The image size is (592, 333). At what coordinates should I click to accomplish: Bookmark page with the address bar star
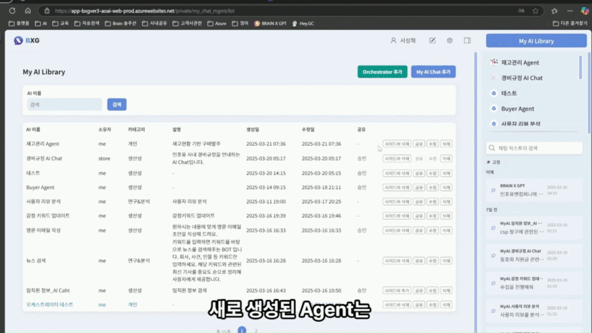click(535, 11)
